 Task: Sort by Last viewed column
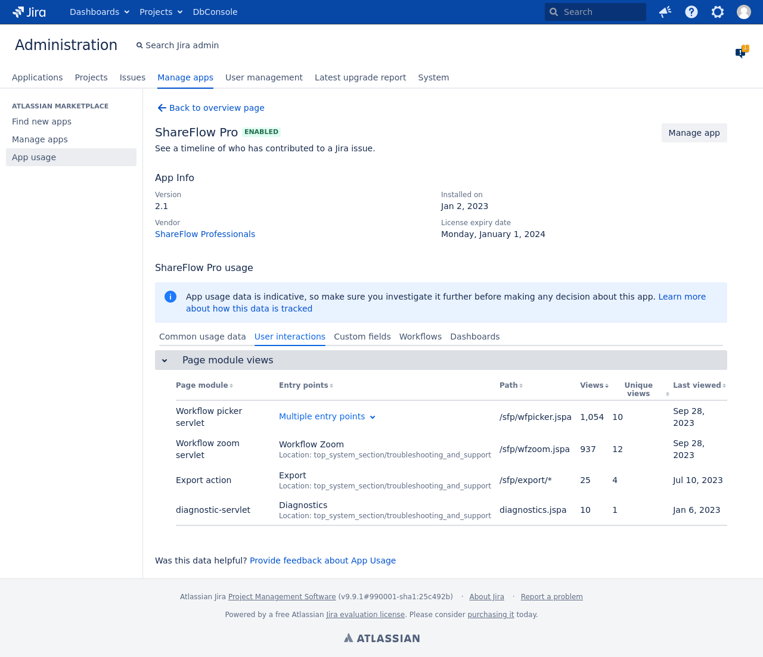click(x=699, y=385)
